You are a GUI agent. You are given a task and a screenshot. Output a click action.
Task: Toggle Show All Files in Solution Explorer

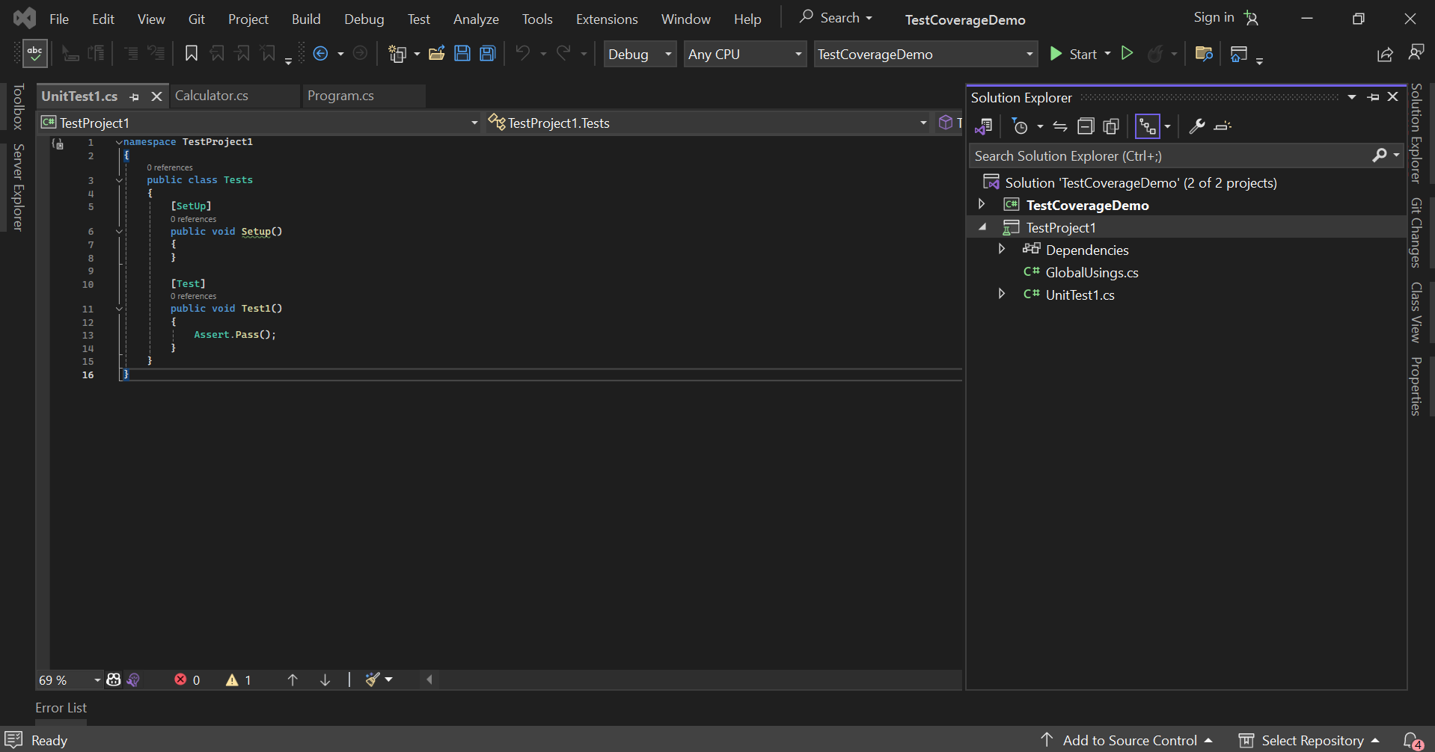click(1110, 126)
